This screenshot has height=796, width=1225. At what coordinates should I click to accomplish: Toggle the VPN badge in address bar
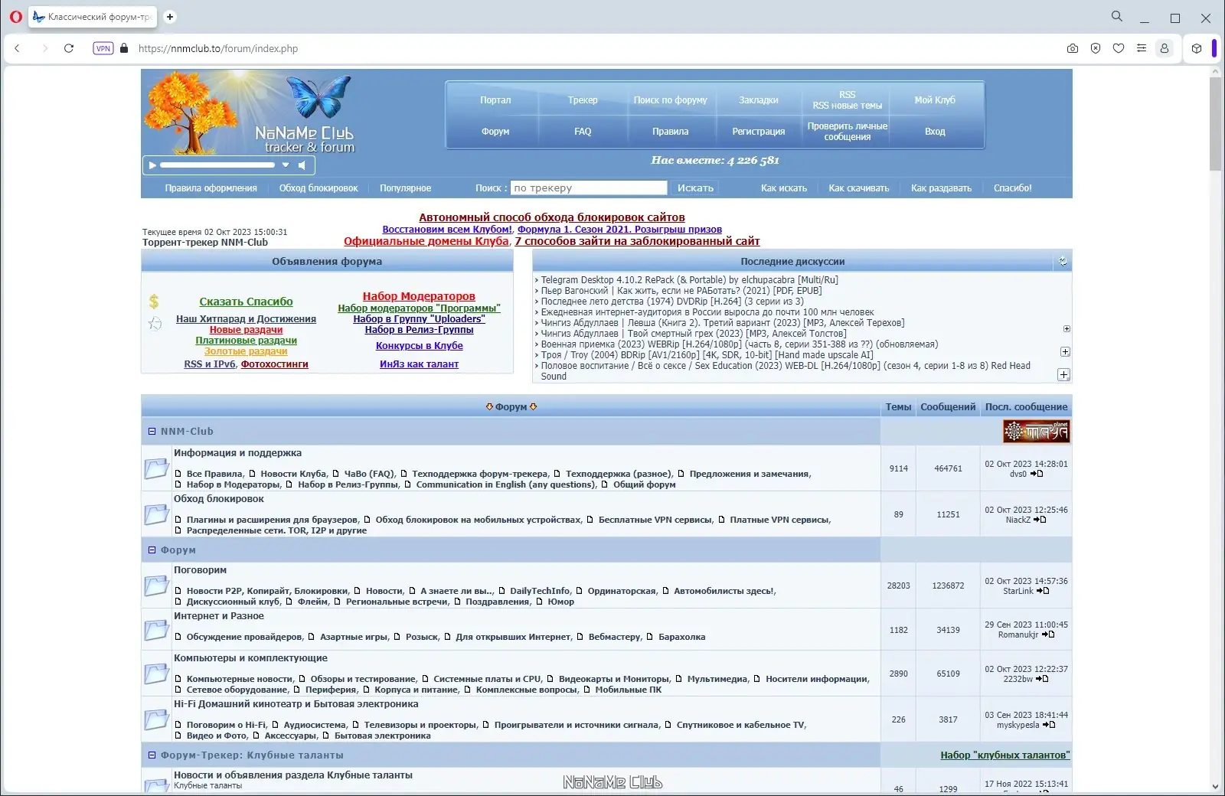point(103,48)
